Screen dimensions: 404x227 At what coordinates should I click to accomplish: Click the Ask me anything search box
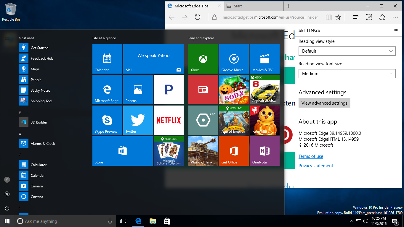pos(65,221)
